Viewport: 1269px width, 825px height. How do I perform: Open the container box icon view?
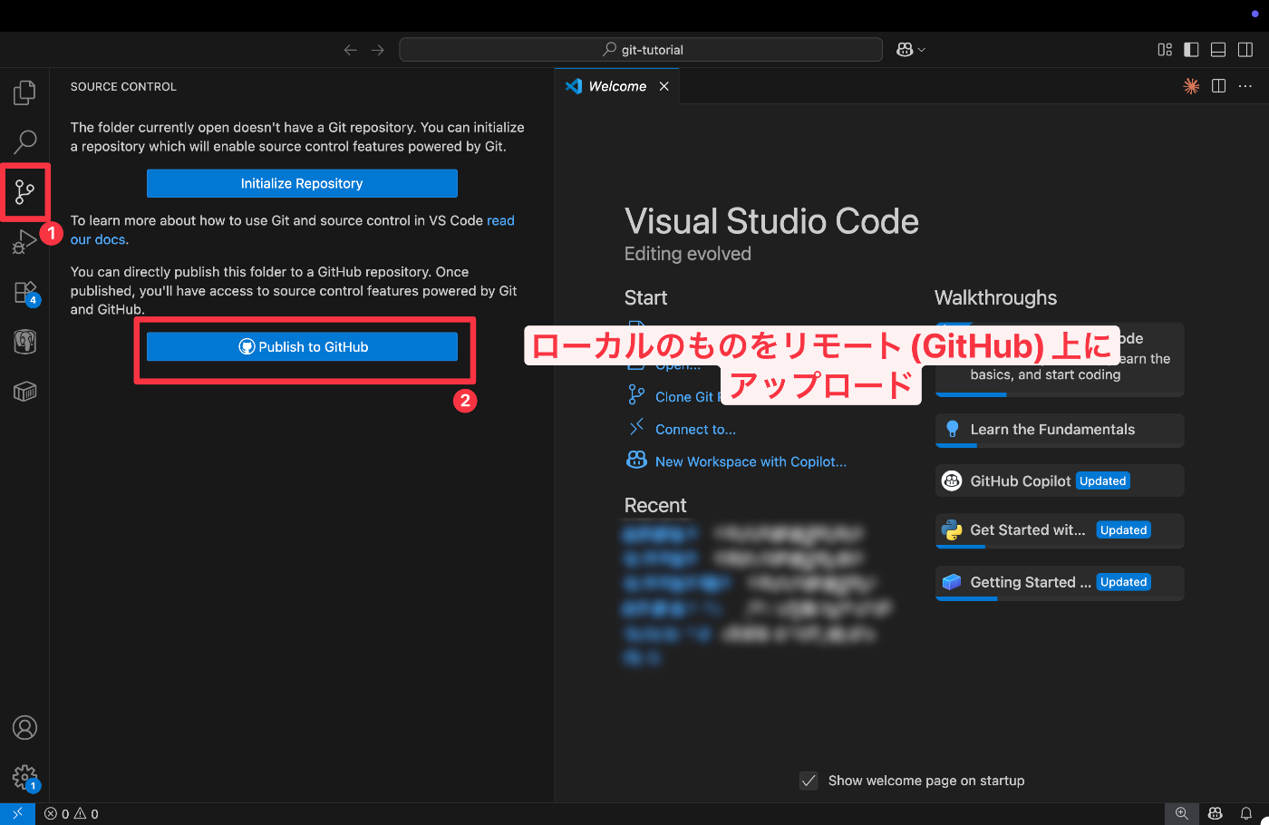click(x=24, y=392)
